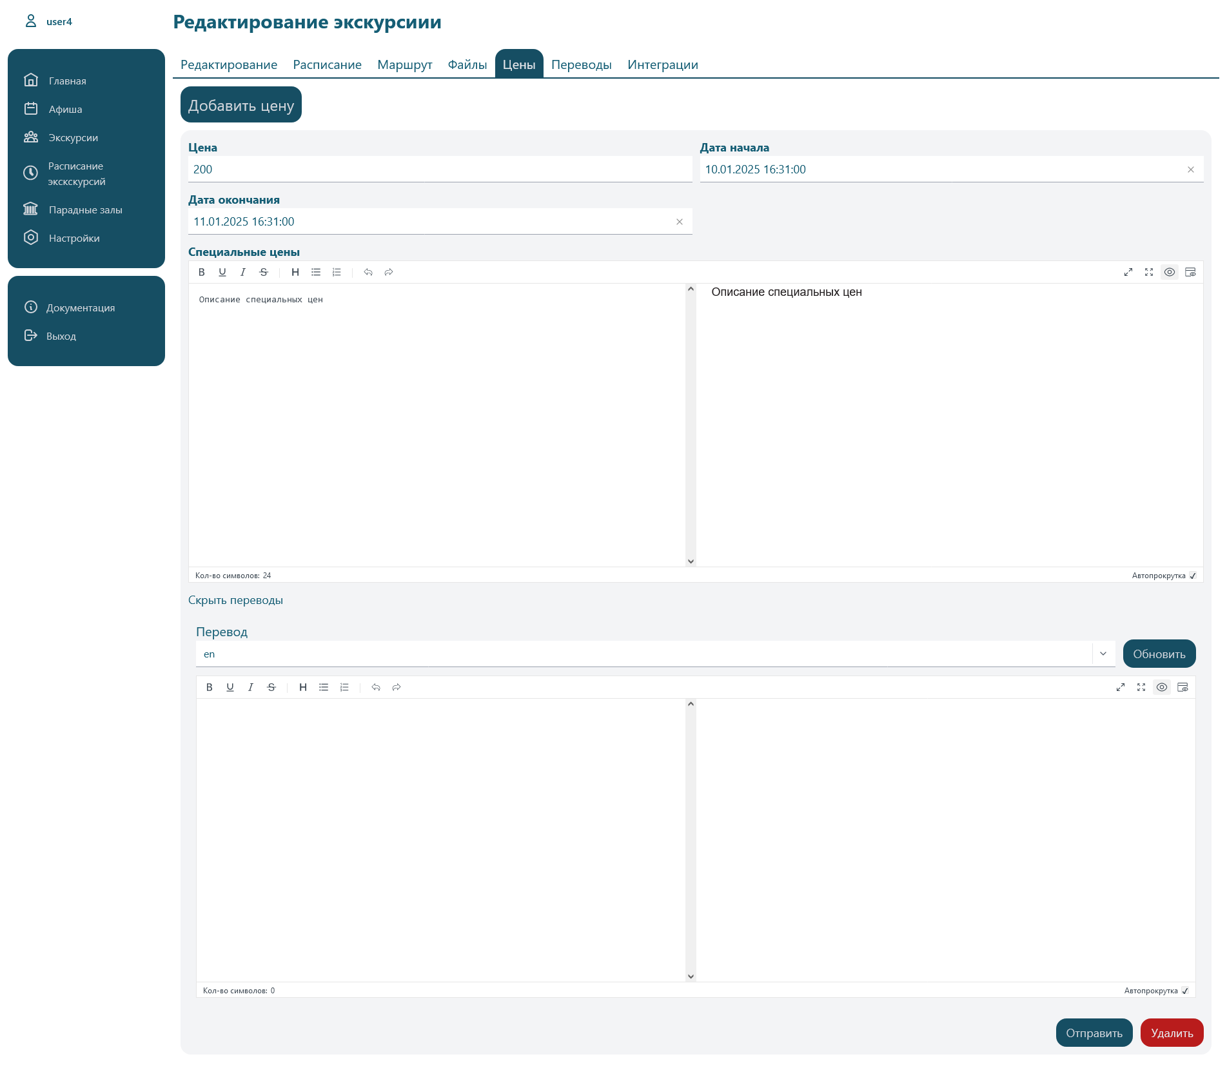1227x1070 pixels.
Task: Click redo arrow in translation editor toolbar
Action: 397,687
